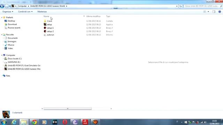This screenshot has width=223, height=125.
Task: Open the Condividi con menu
Action: [25, 11]
